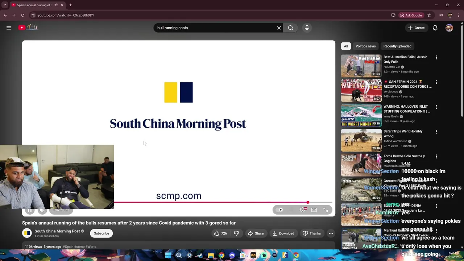Open more actions ellipsis under video
This screenshot has width=464, height=261.
[x=331, y=233]
